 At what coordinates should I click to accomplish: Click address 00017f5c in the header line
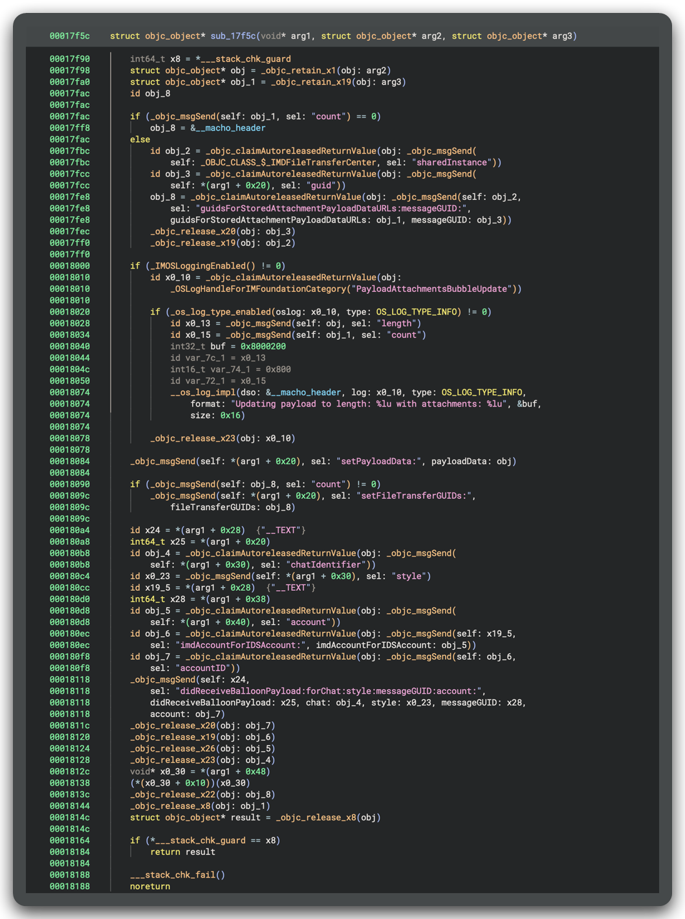pos(70,36)
